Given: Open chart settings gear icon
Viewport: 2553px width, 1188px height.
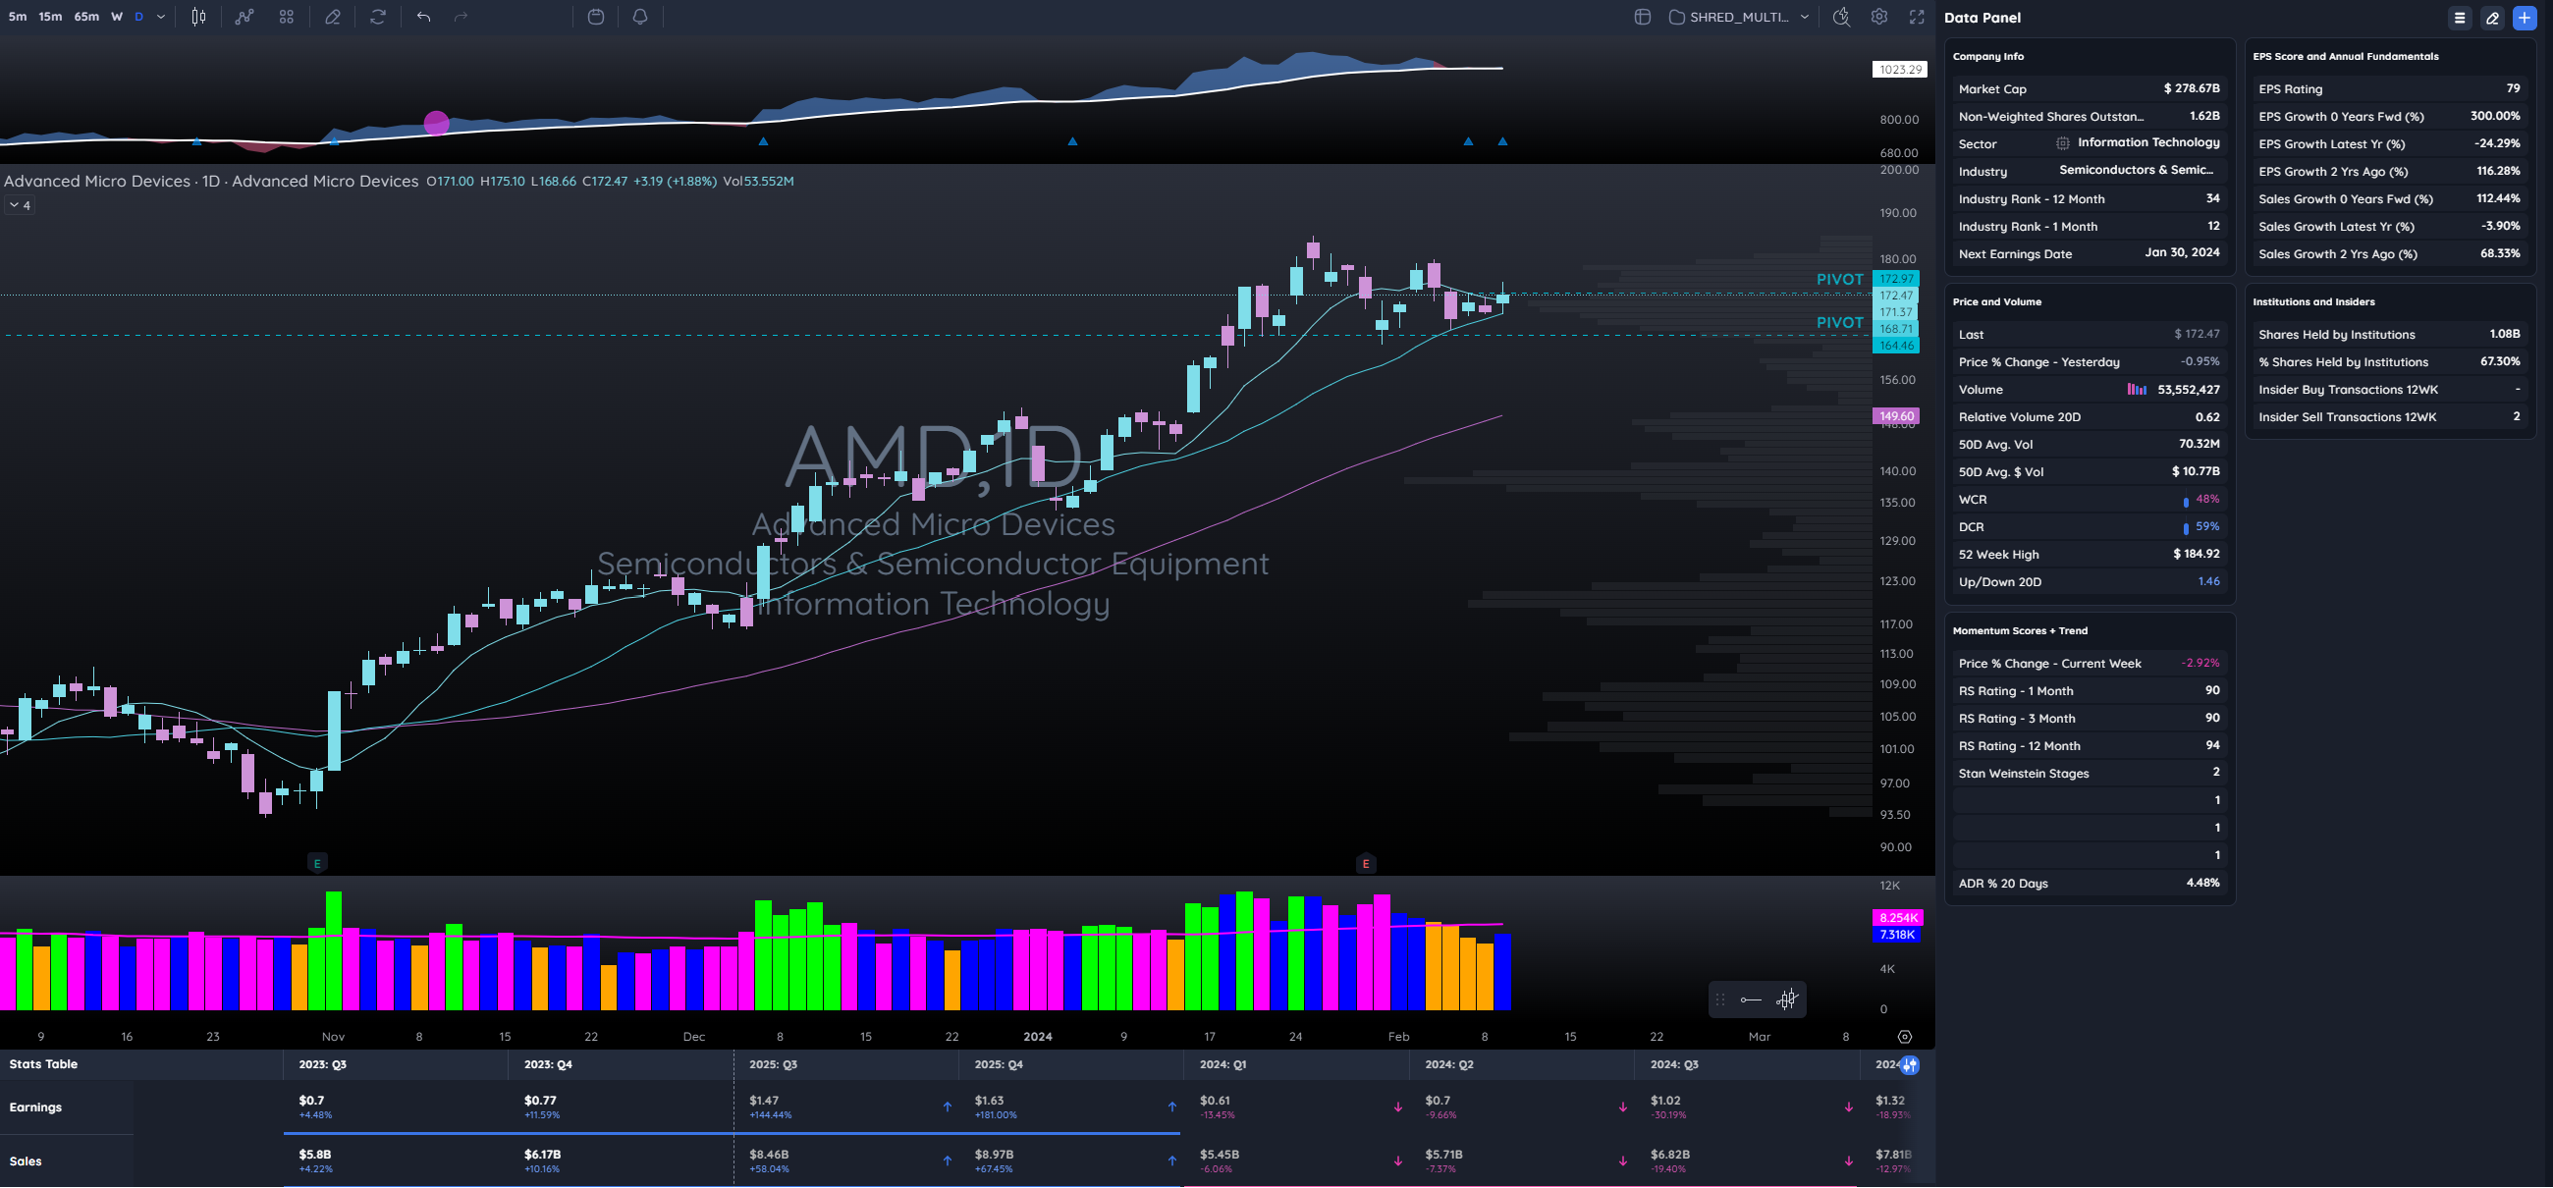Looking at the screenshot, I should pyautogui.click(x=1879, y=17).
